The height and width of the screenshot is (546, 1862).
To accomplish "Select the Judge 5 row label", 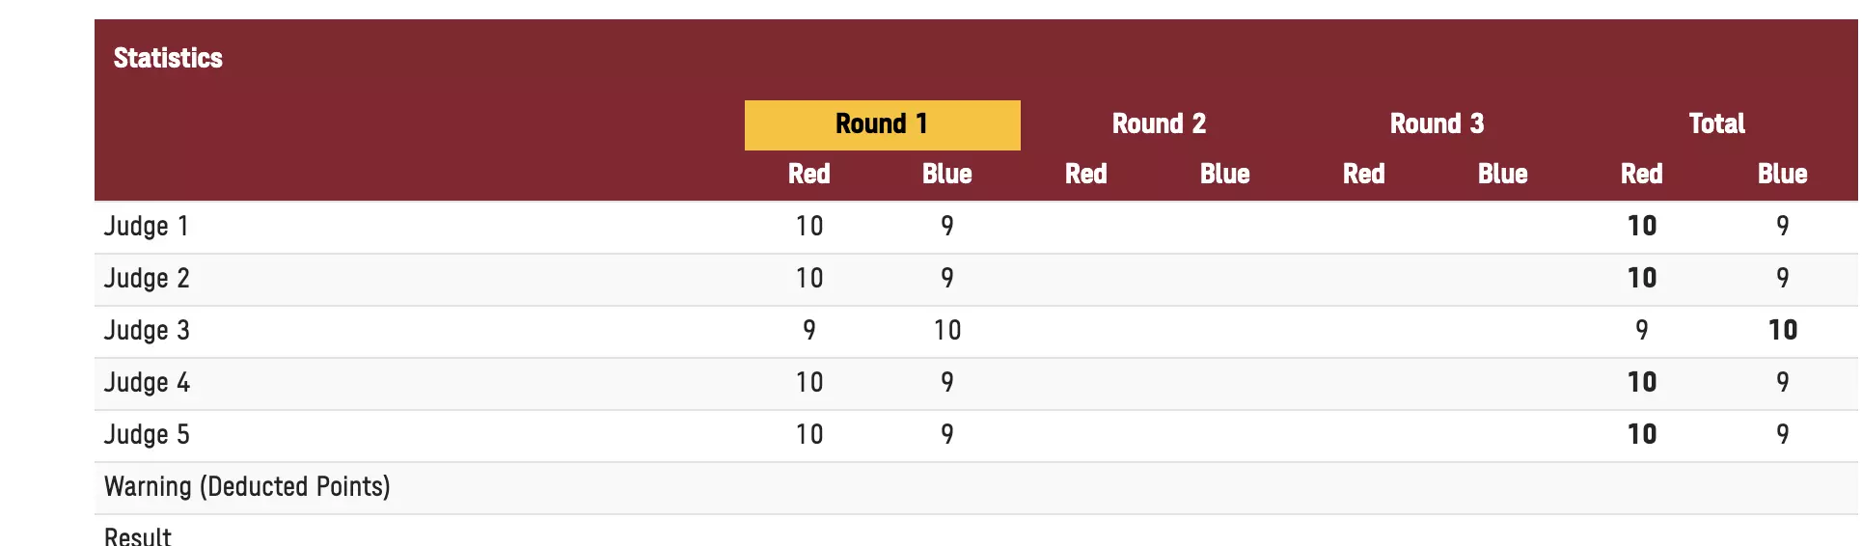I will [147, 435].
